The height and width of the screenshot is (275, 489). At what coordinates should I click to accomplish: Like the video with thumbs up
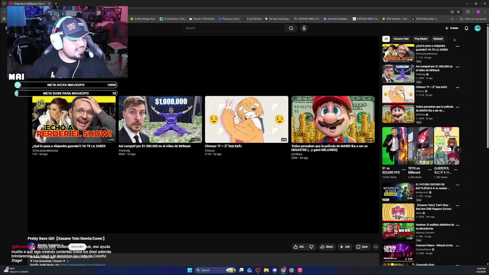coord(299,247)
